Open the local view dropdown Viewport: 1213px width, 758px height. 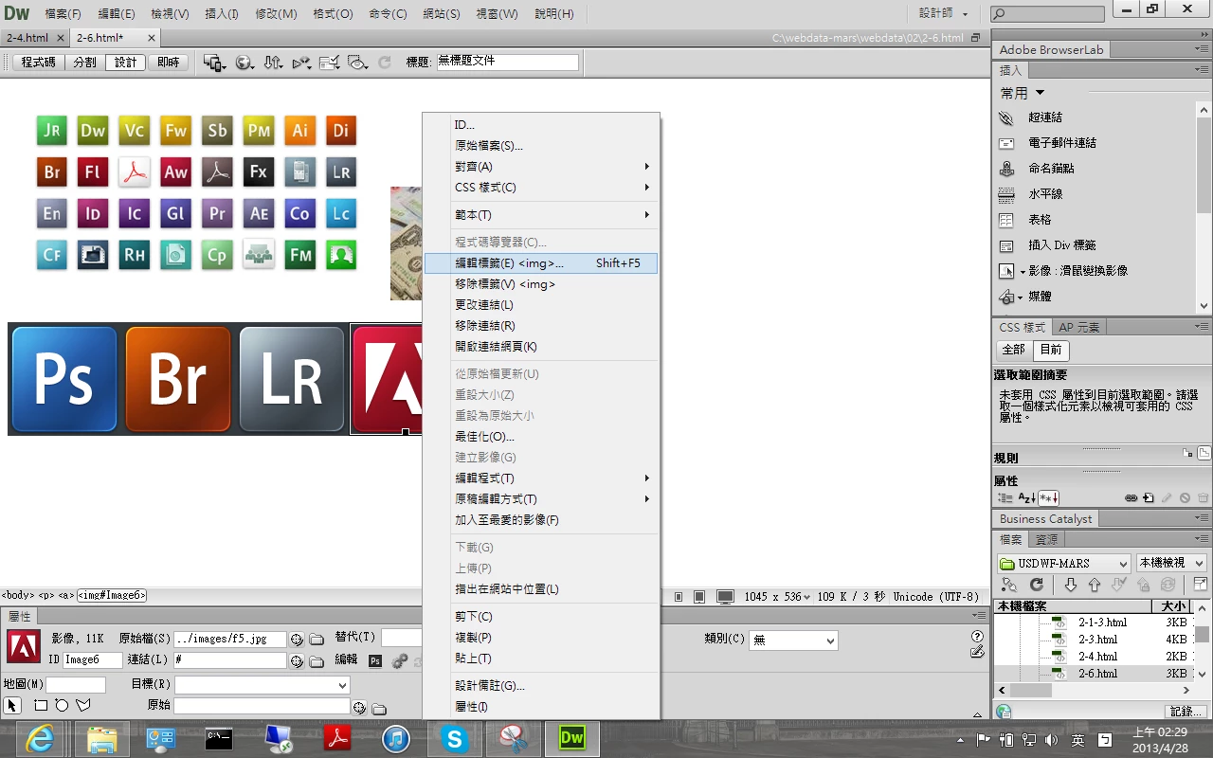click(x=1171, y=563)
